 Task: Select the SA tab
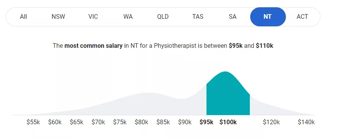[x=233, y=17]
